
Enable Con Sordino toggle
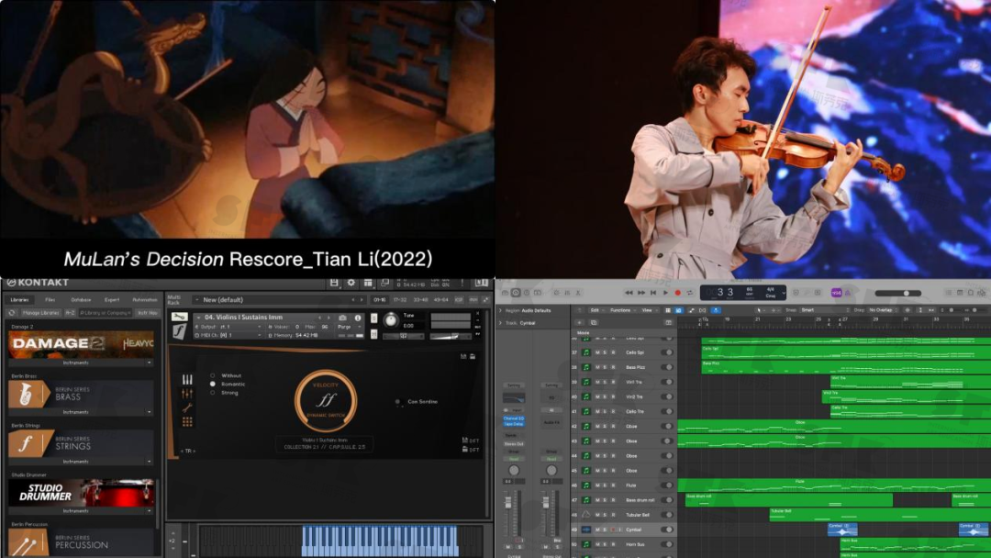tap(397, 402)
